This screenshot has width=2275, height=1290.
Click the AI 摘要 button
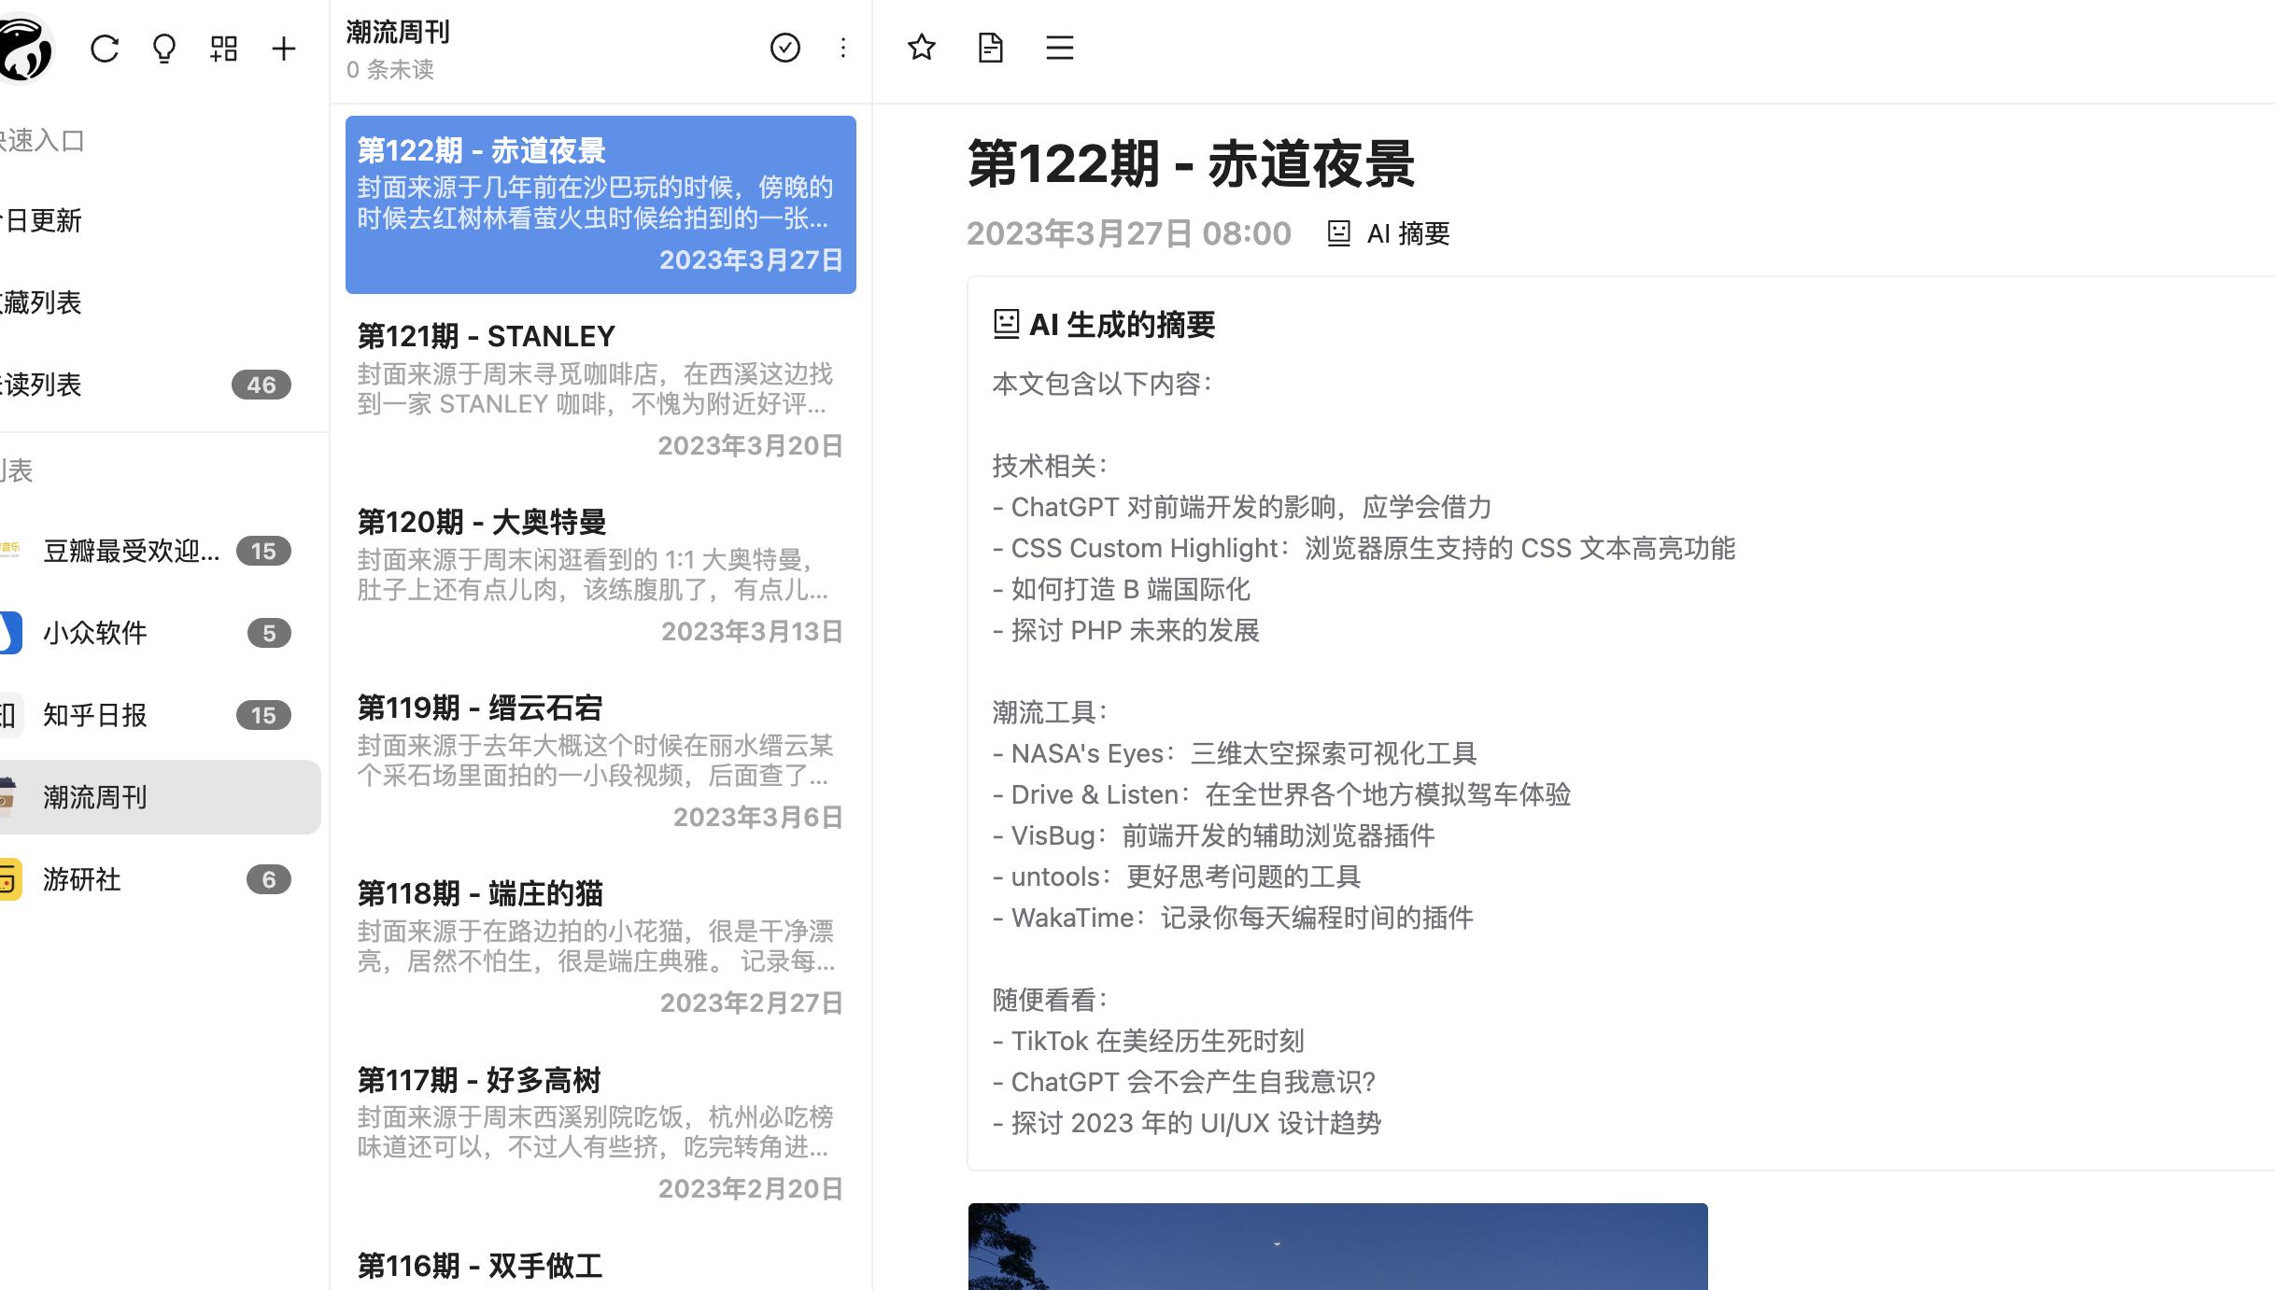[x=1389, y=233]
